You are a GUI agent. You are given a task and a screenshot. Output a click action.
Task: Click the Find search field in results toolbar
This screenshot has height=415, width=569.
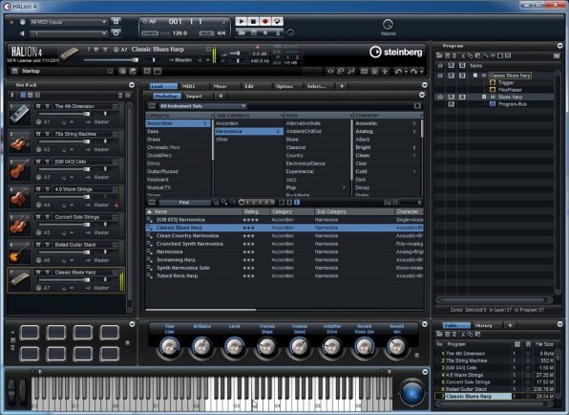tap(184, 203)
